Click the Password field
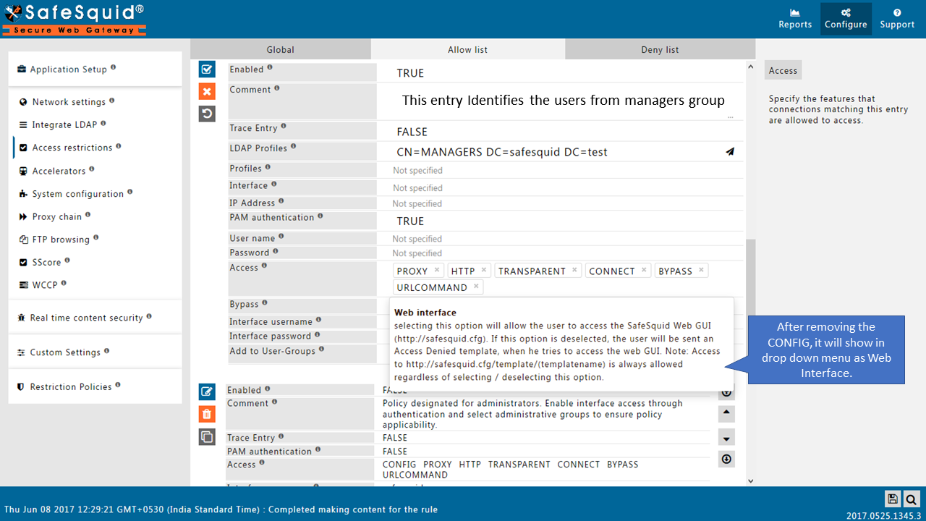926x521 pixels. [x=561, y=253]
